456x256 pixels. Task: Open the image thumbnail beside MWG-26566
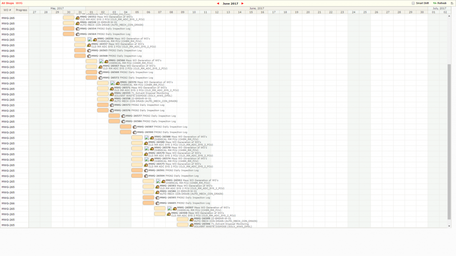101,61
